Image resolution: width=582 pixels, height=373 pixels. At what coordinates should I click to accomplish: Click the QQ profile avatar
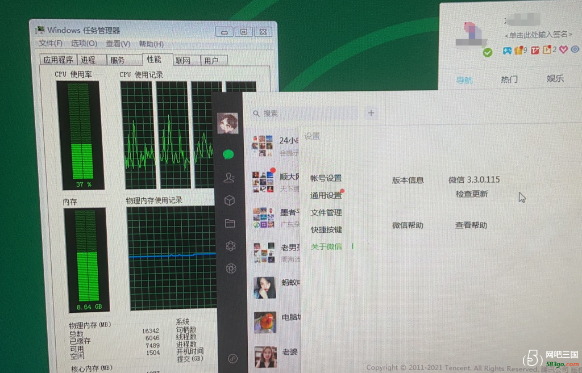coord(471,36)
